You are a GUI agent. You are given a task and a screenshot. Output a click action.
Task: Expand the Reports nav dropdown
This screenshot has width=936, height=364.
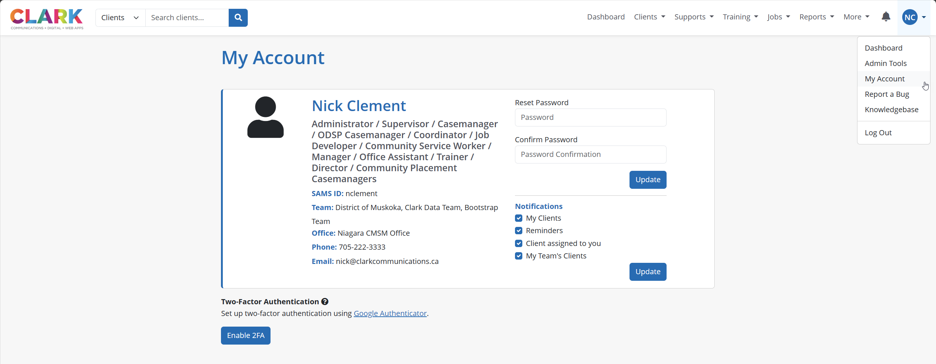[816, 17]
